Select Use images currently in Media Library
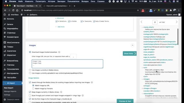The image size is (184, 103). click(x=30, y=70)
